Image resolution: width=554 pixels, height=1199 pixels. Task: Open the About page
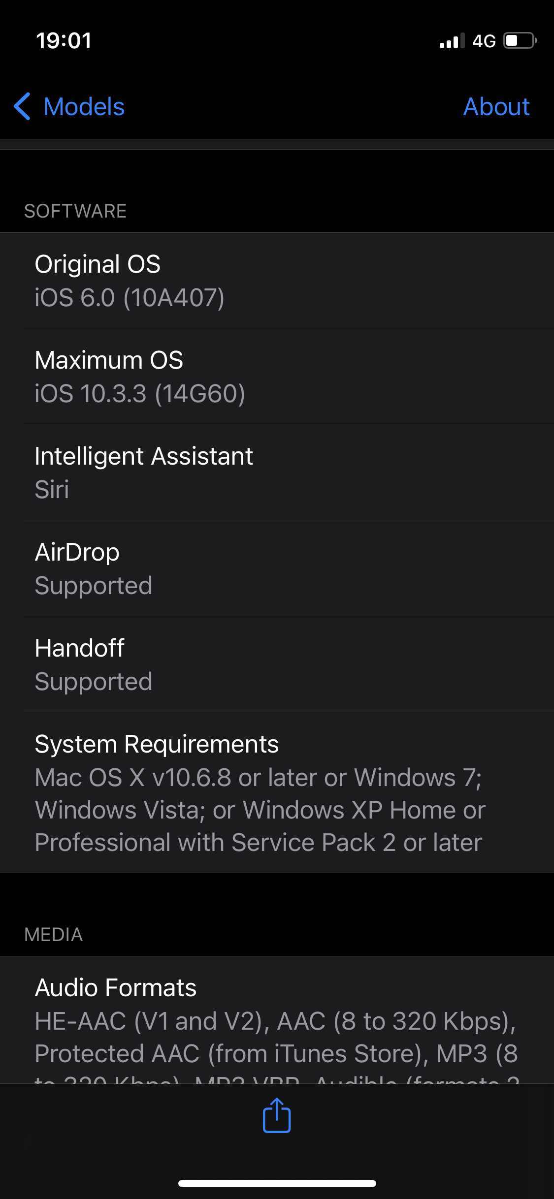click(x=496, y=107)
